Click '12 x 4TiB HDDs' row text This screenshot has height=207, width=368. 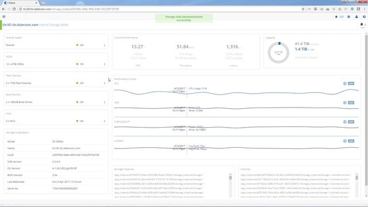[x=15, y=64]
